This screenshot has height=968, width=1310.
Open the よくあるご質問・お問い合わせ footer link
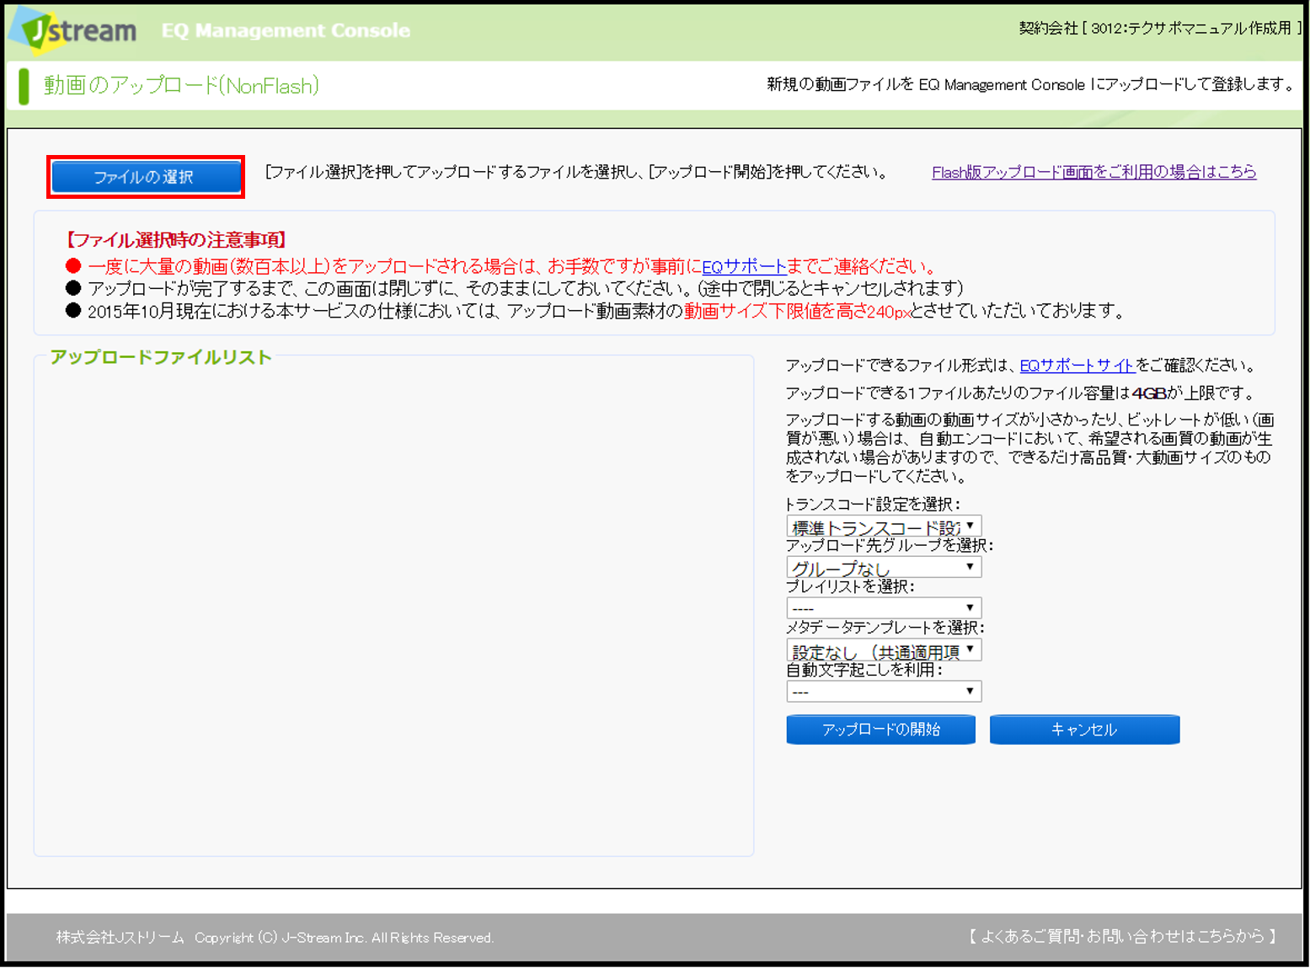pyautogui.click(x=1122, y=936)
